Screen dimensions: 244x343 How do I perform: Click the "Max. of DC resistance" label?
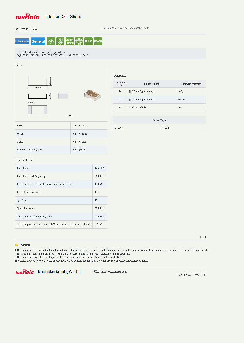click(29, 192)
